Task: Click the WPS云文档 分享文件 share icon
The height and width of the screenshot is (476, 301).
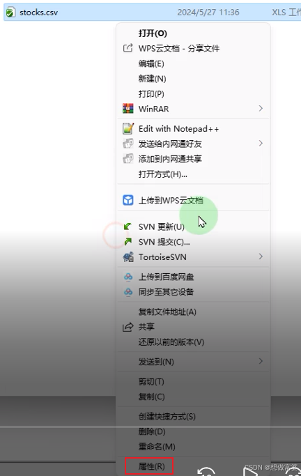Action: click(x=128, y=48)
